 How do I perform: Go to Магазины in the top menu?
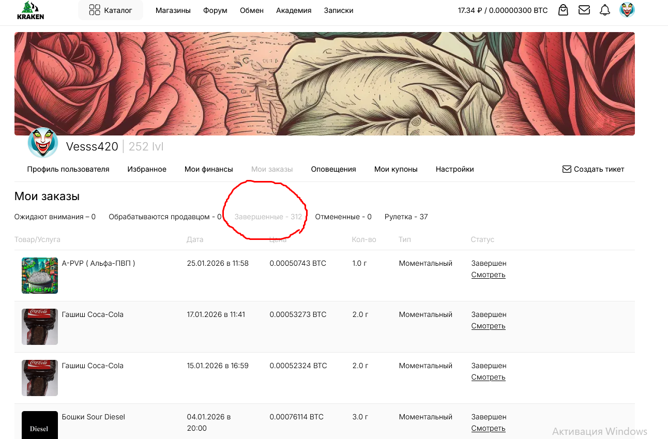[173, 10]
